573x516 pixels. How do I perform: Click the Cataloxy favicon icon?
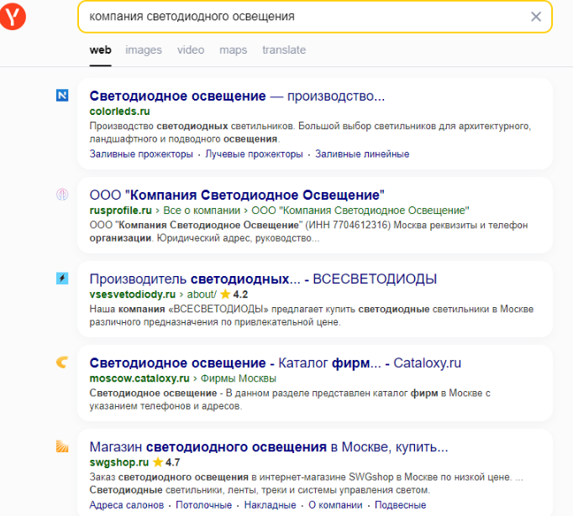click(62, 362)
